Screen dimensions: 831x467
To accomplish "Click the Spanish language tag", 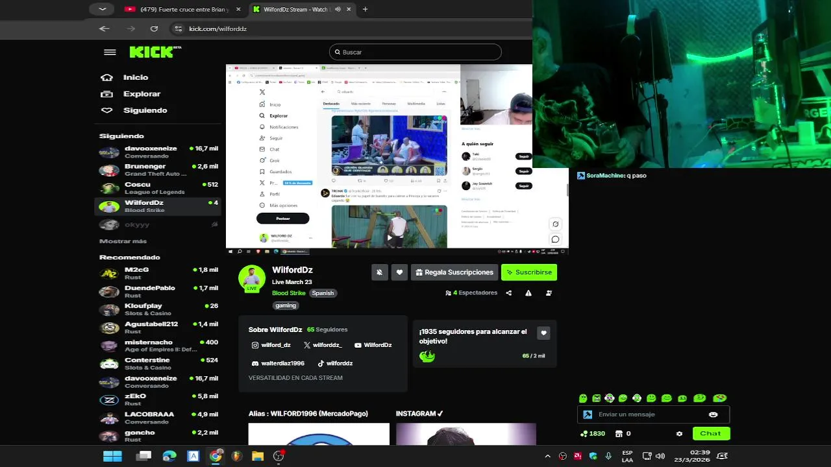I will [323, 293].
